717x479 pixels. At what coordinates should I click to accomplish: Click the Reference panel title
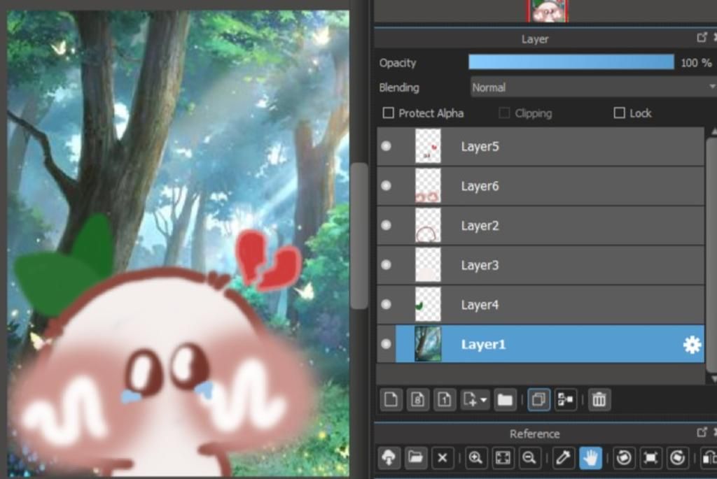coord(534,434)
